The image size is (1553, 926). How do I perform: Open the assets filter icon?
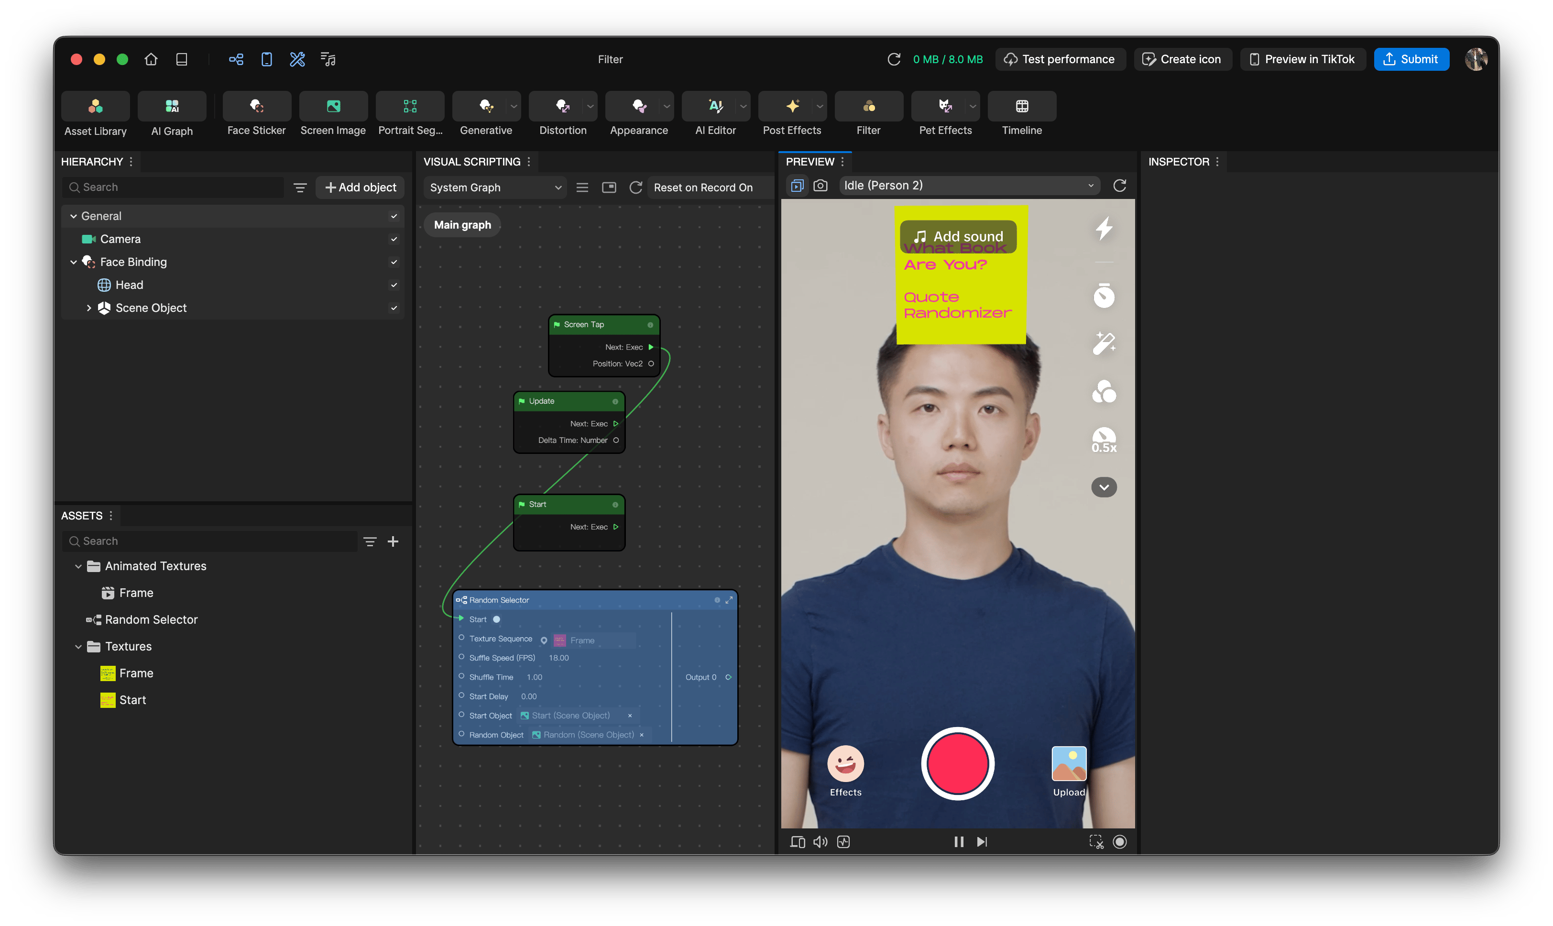coord(370,541)
